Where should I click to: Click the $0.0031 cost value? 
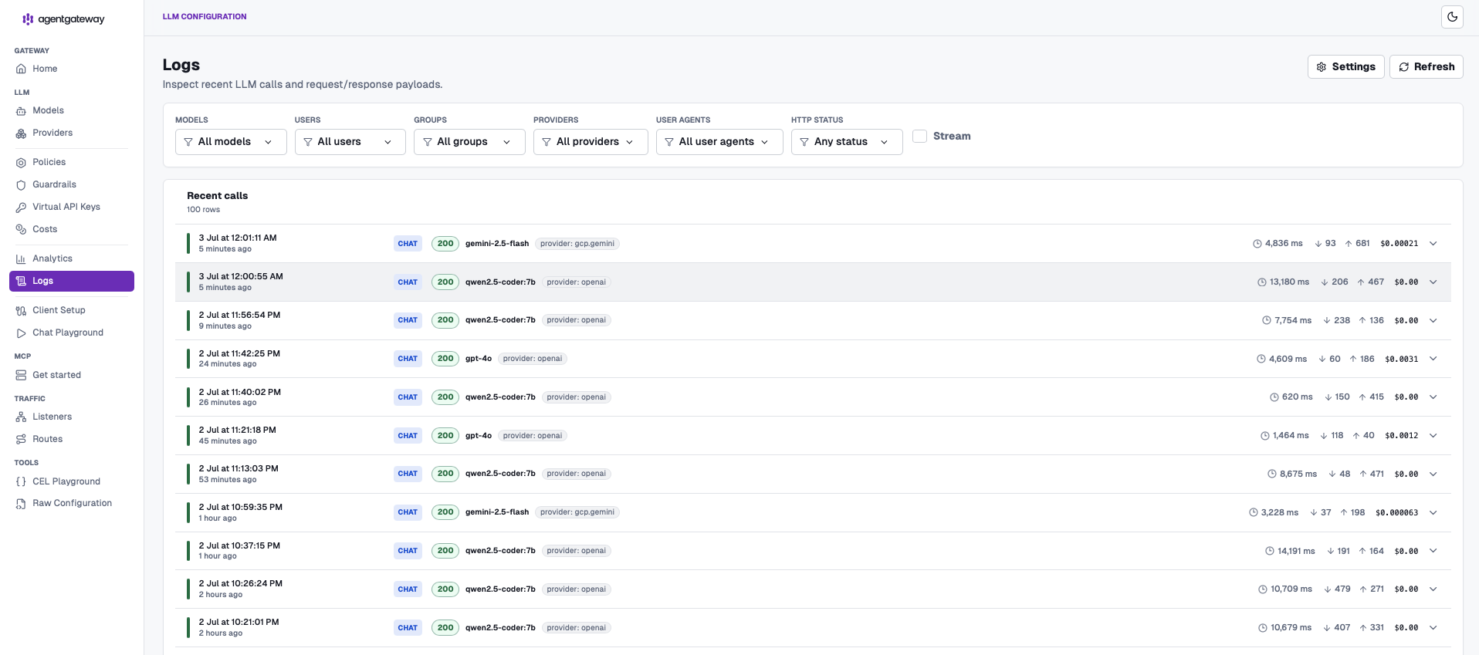[1401, 359]
